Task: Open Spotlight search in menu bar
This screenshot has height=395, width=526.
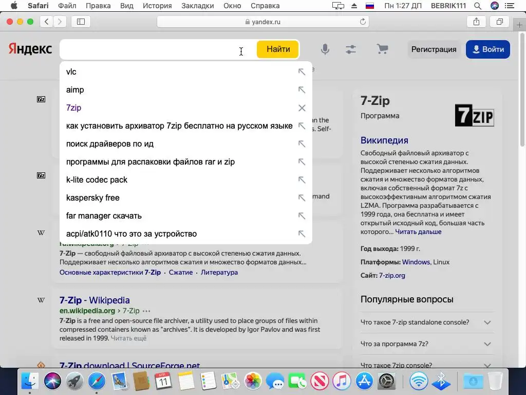Action: 478,6
